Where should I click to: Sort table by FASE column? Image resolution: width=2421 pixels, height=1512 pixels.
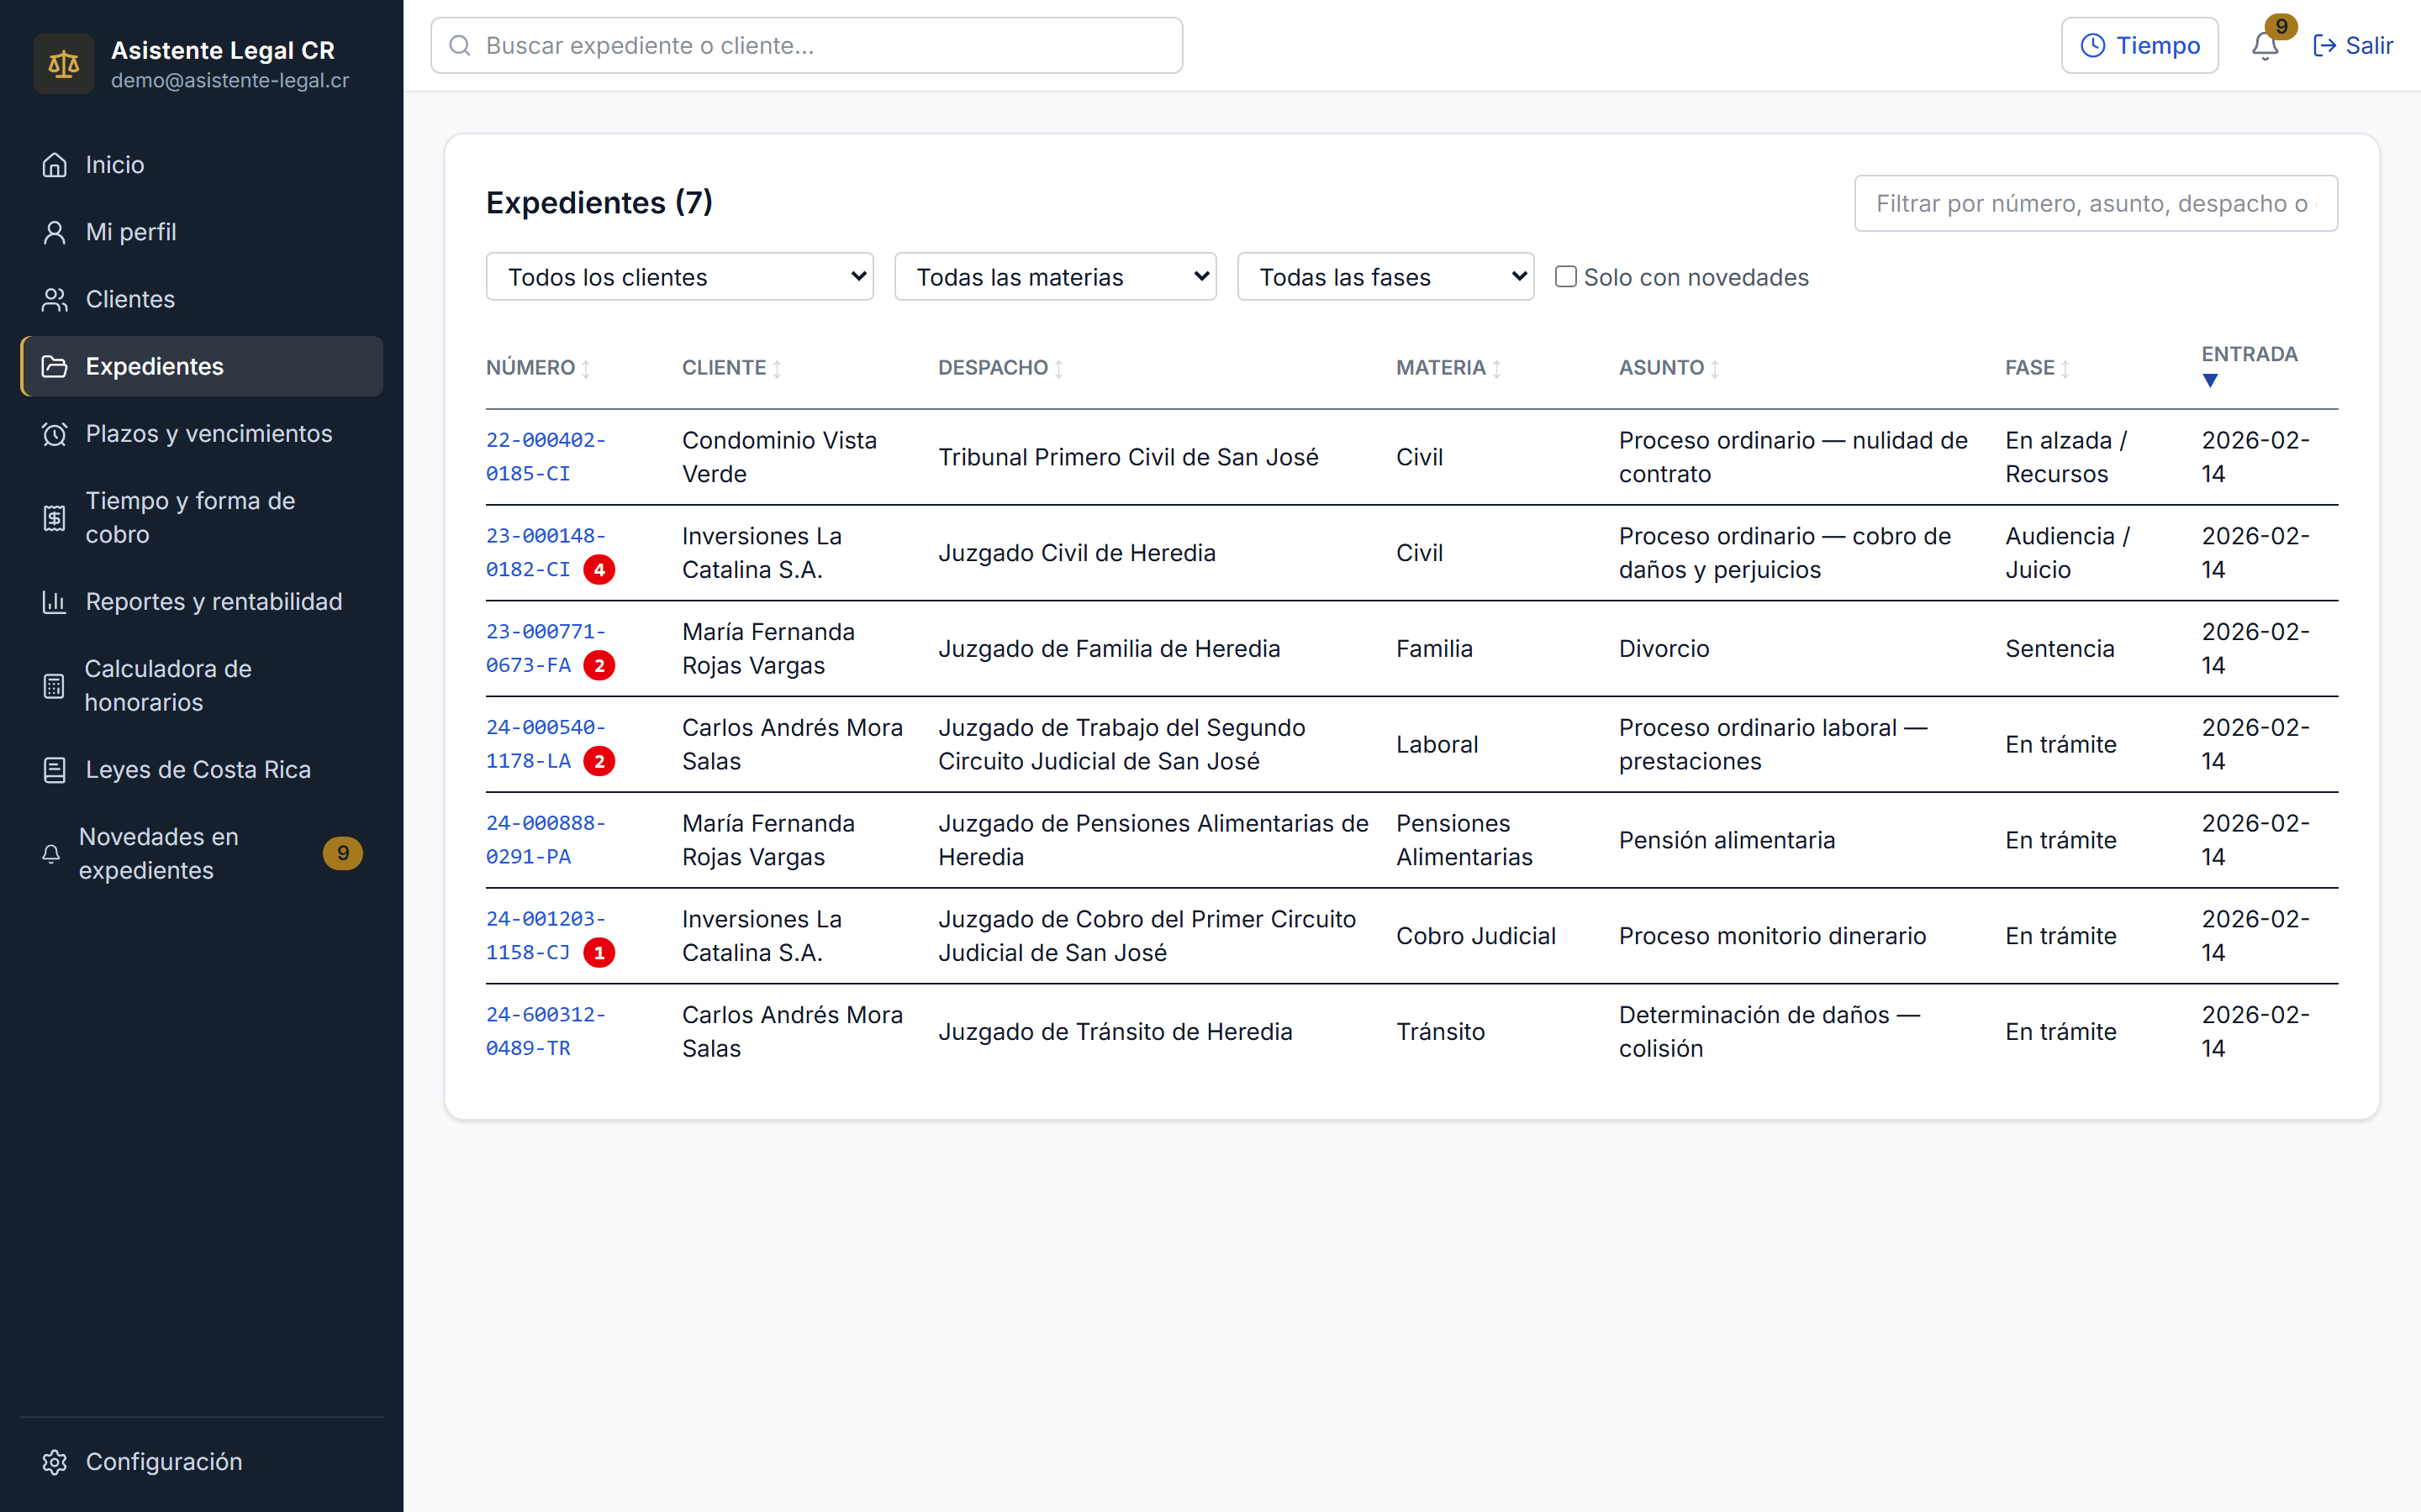click(2037, 368)
